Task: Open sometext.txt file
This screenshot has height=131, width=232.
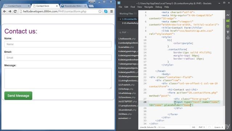Action: [x=125, y=118]
